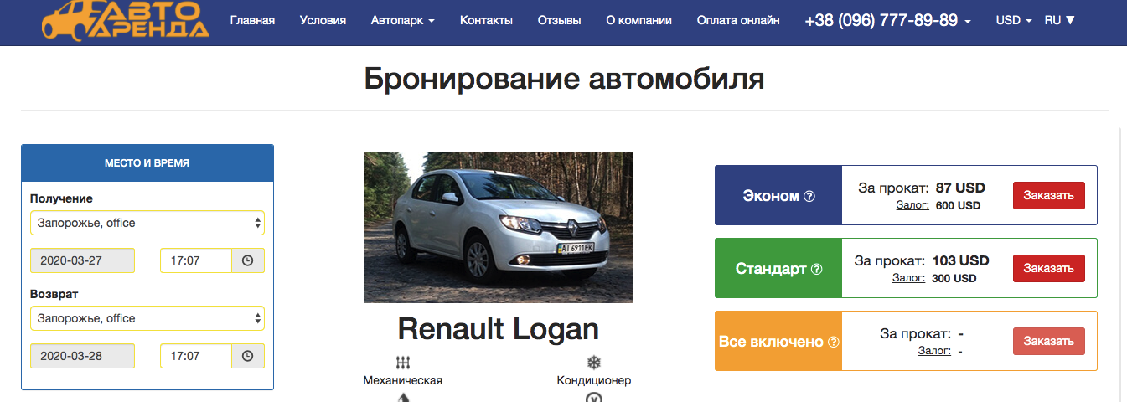Screen dimensions: 1127x402
Task: Click the Залог link for 600 USD
Action: [x=912, y=205]
